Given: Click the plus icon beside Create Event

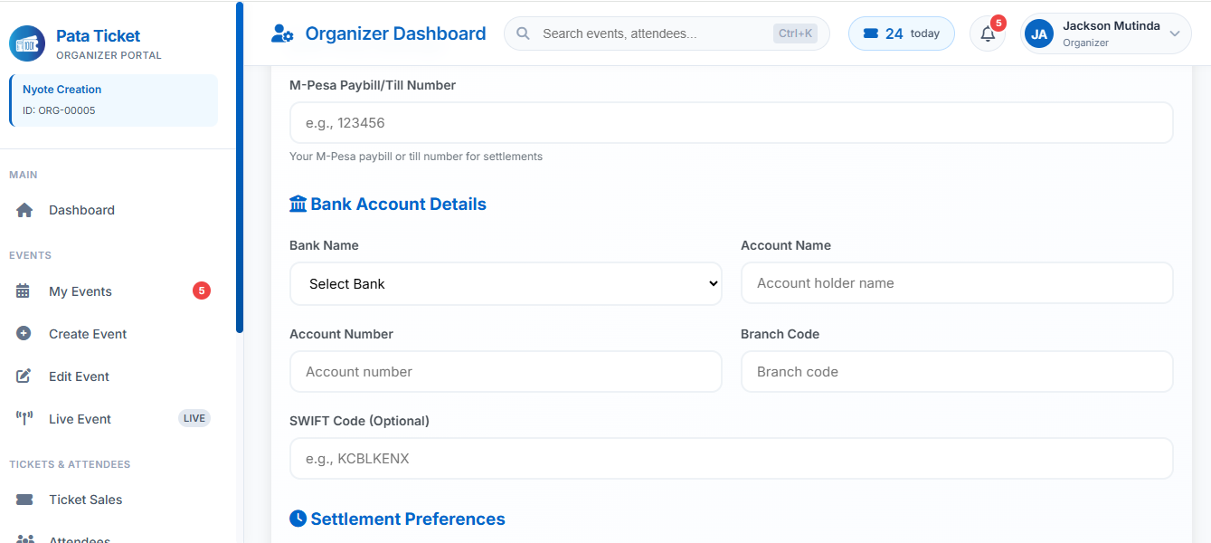Looking at the screenshot, I should click(24, 333).
